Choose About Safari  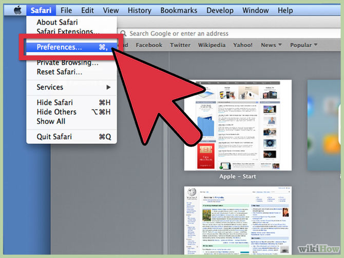coord(71,22)
